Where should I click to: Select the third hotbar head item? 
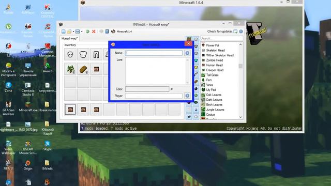[96, 110]
